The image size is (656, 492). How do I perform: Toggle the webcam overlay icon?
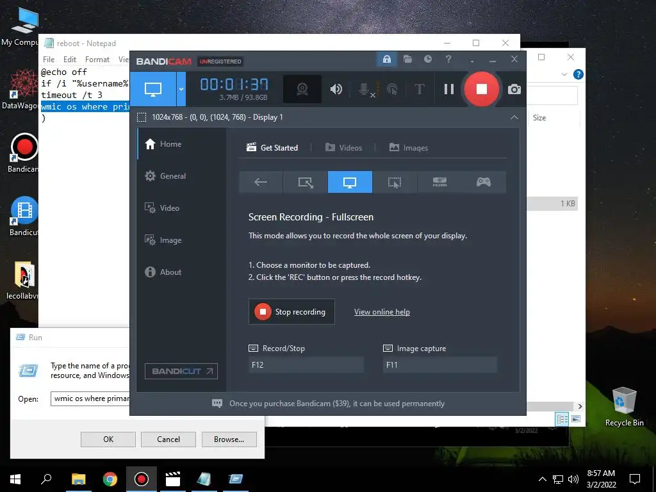pyautogui.click(x=302, y=89)
